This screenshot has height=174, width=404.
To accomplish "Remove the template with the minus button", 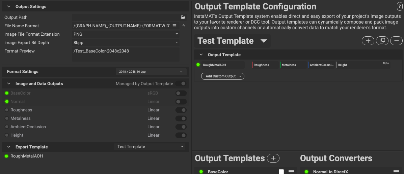I will coord(396,41).
